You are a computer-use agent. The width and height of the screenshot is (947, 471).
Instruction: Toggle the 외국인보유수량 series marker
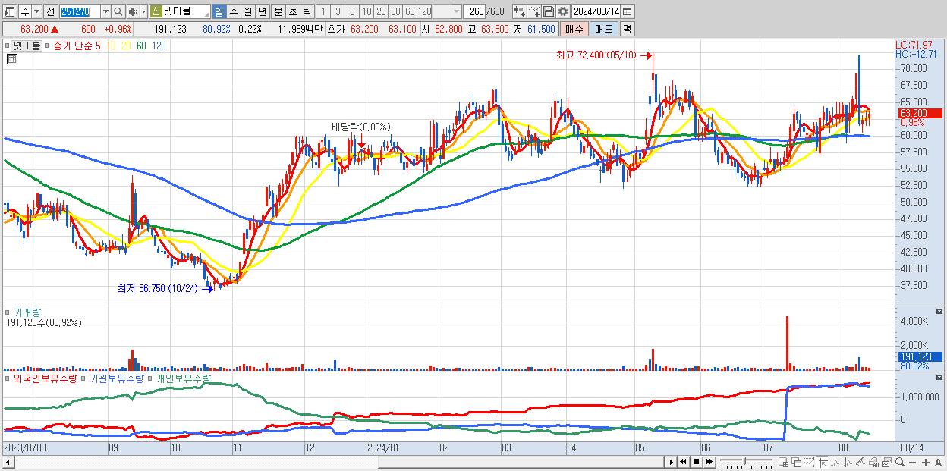[8, 378]
